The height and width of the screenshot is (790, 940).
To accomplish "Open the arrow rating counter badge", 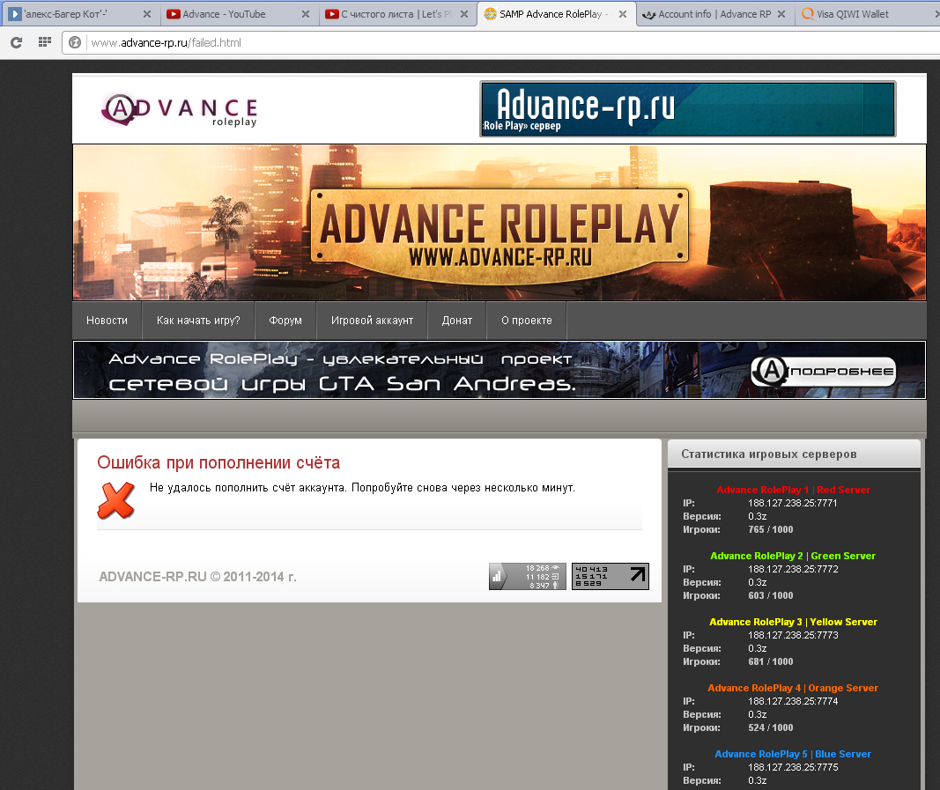I will (611, 577).
